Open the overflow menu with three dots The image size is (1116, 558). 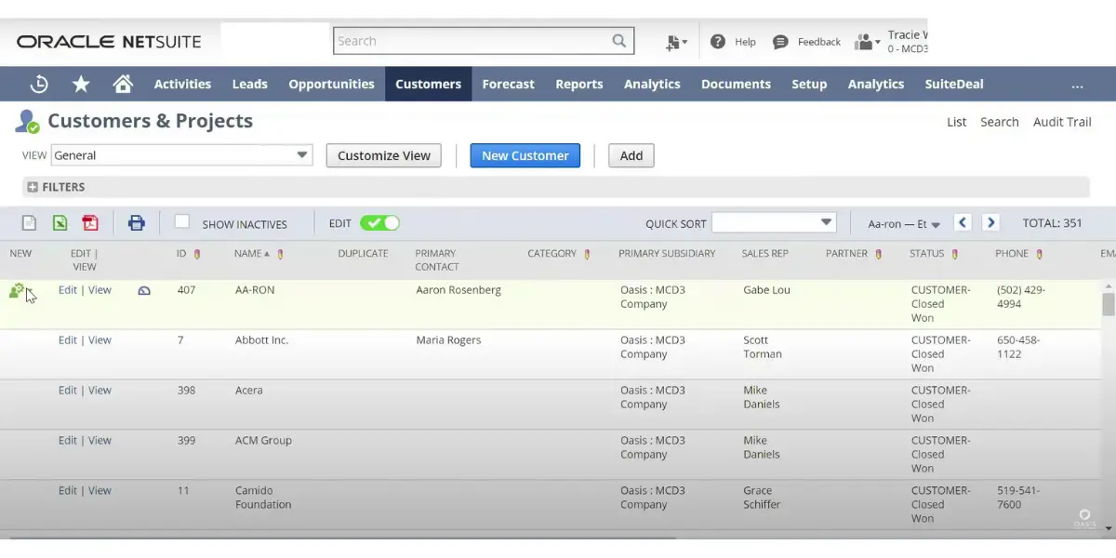pos(1077,85)
